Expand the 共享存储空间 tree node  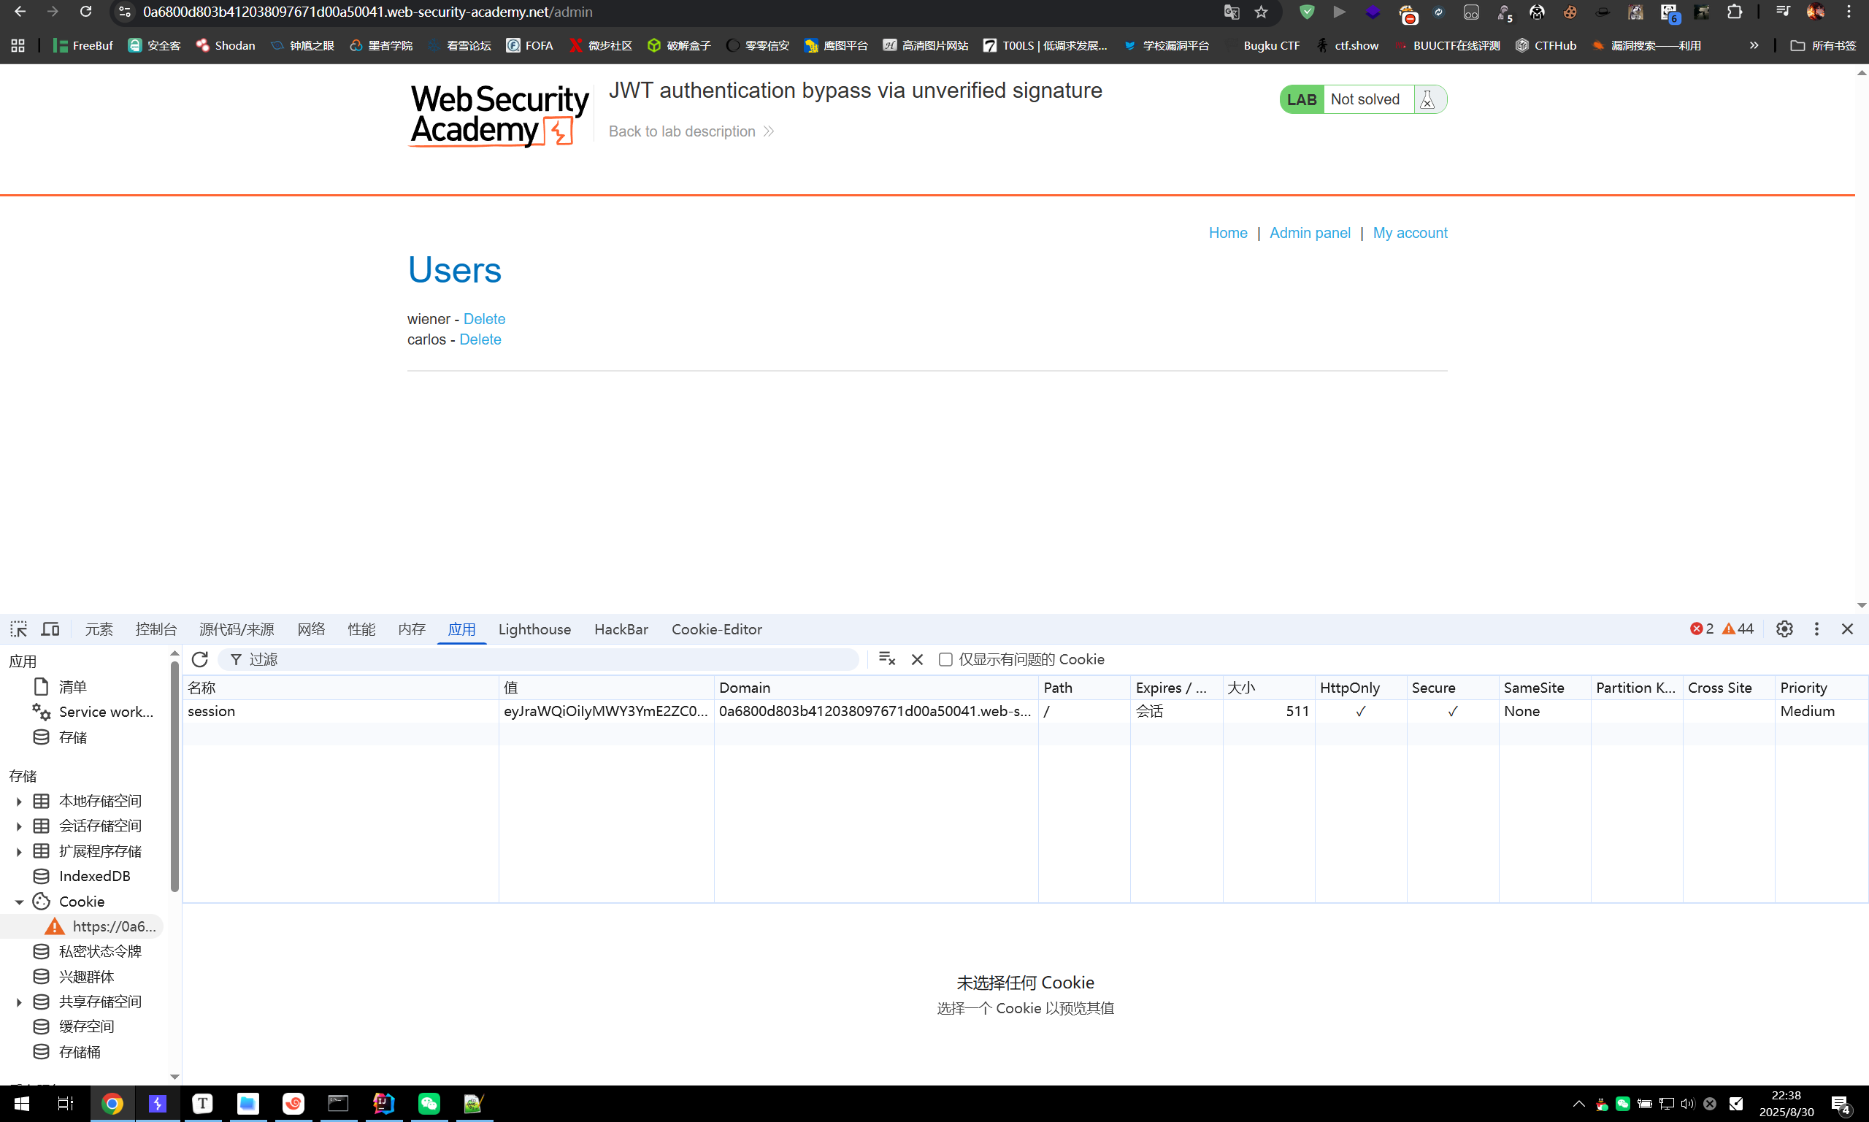click(x=19, y=1002)
